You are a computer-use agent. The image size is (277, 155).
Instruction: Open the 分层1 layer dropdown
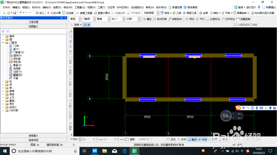coord(139,19)
